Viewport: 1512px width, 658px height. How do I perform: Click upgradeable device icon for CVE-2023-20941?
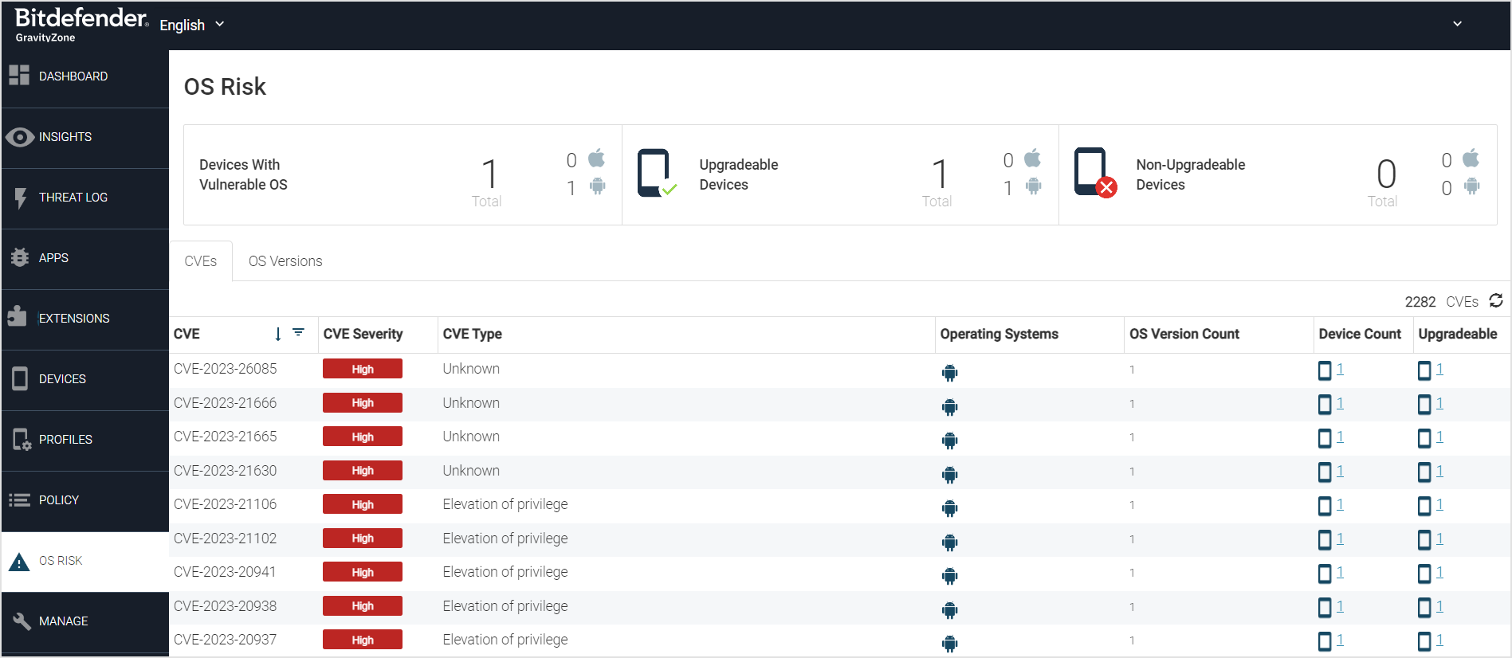1424,574
